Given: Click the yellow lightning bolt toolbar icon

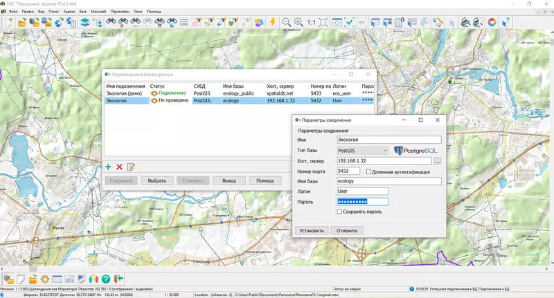Looking at the screenshot, I should click(272, 22).
